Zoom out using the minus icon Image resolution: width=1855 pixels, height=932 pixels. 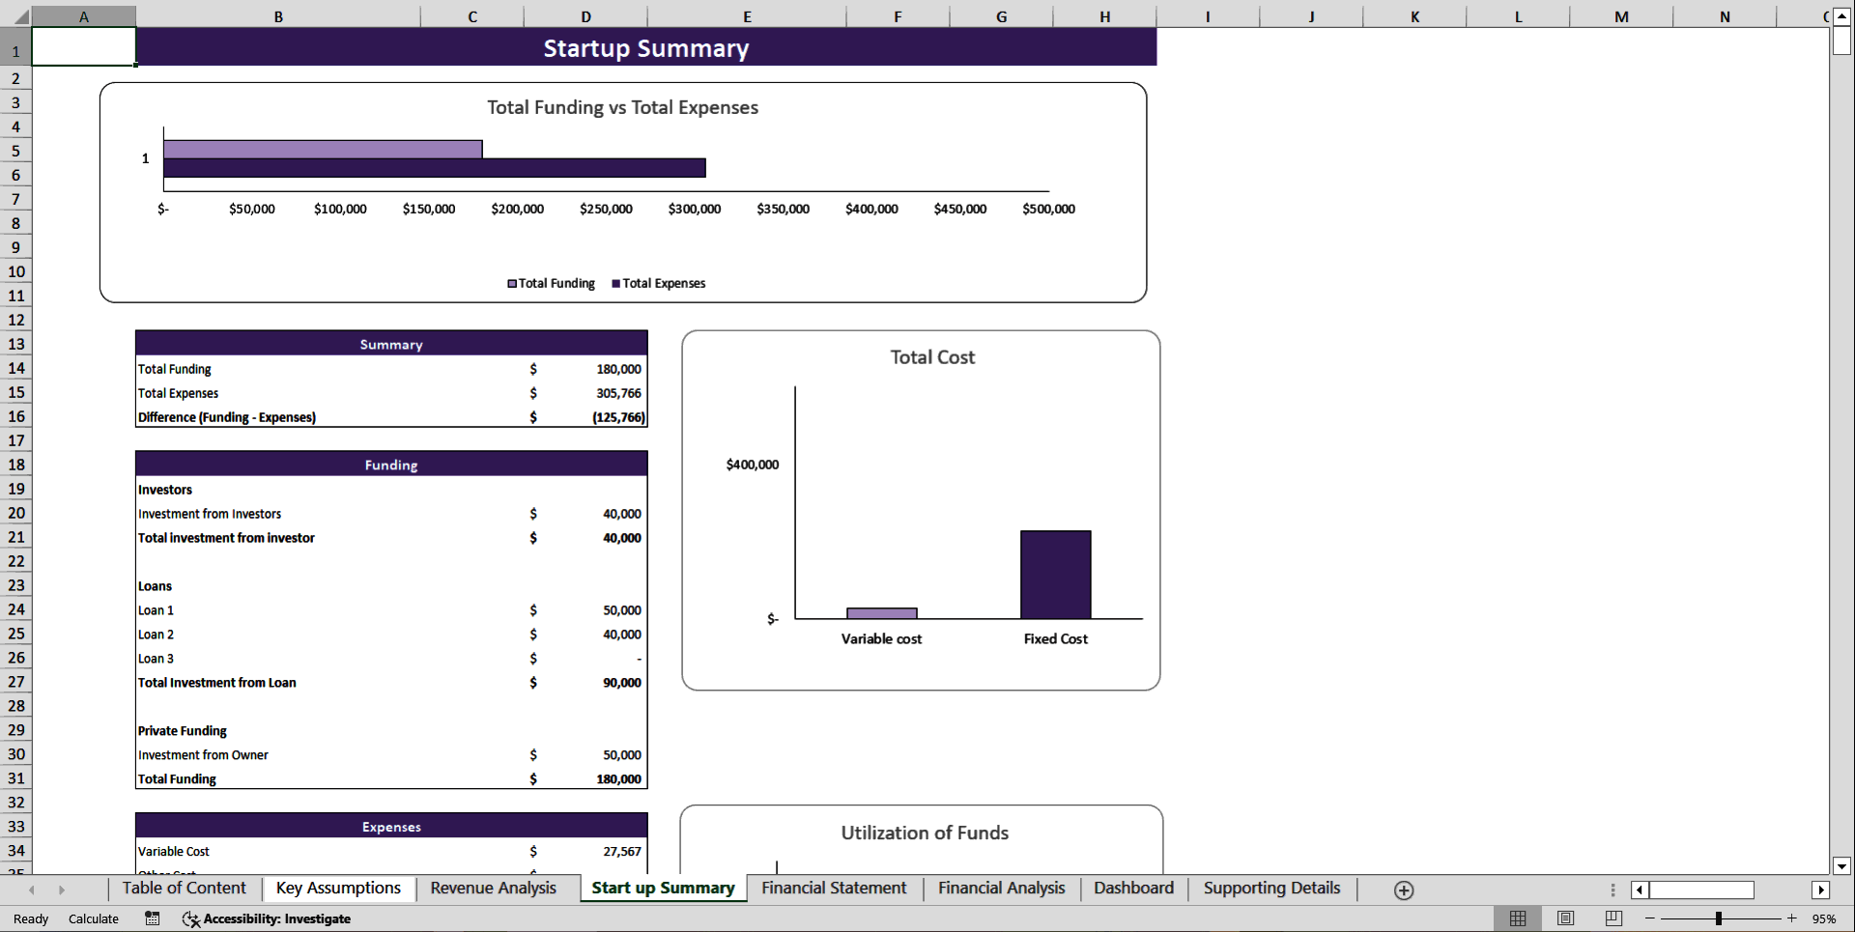[1650, 918]
